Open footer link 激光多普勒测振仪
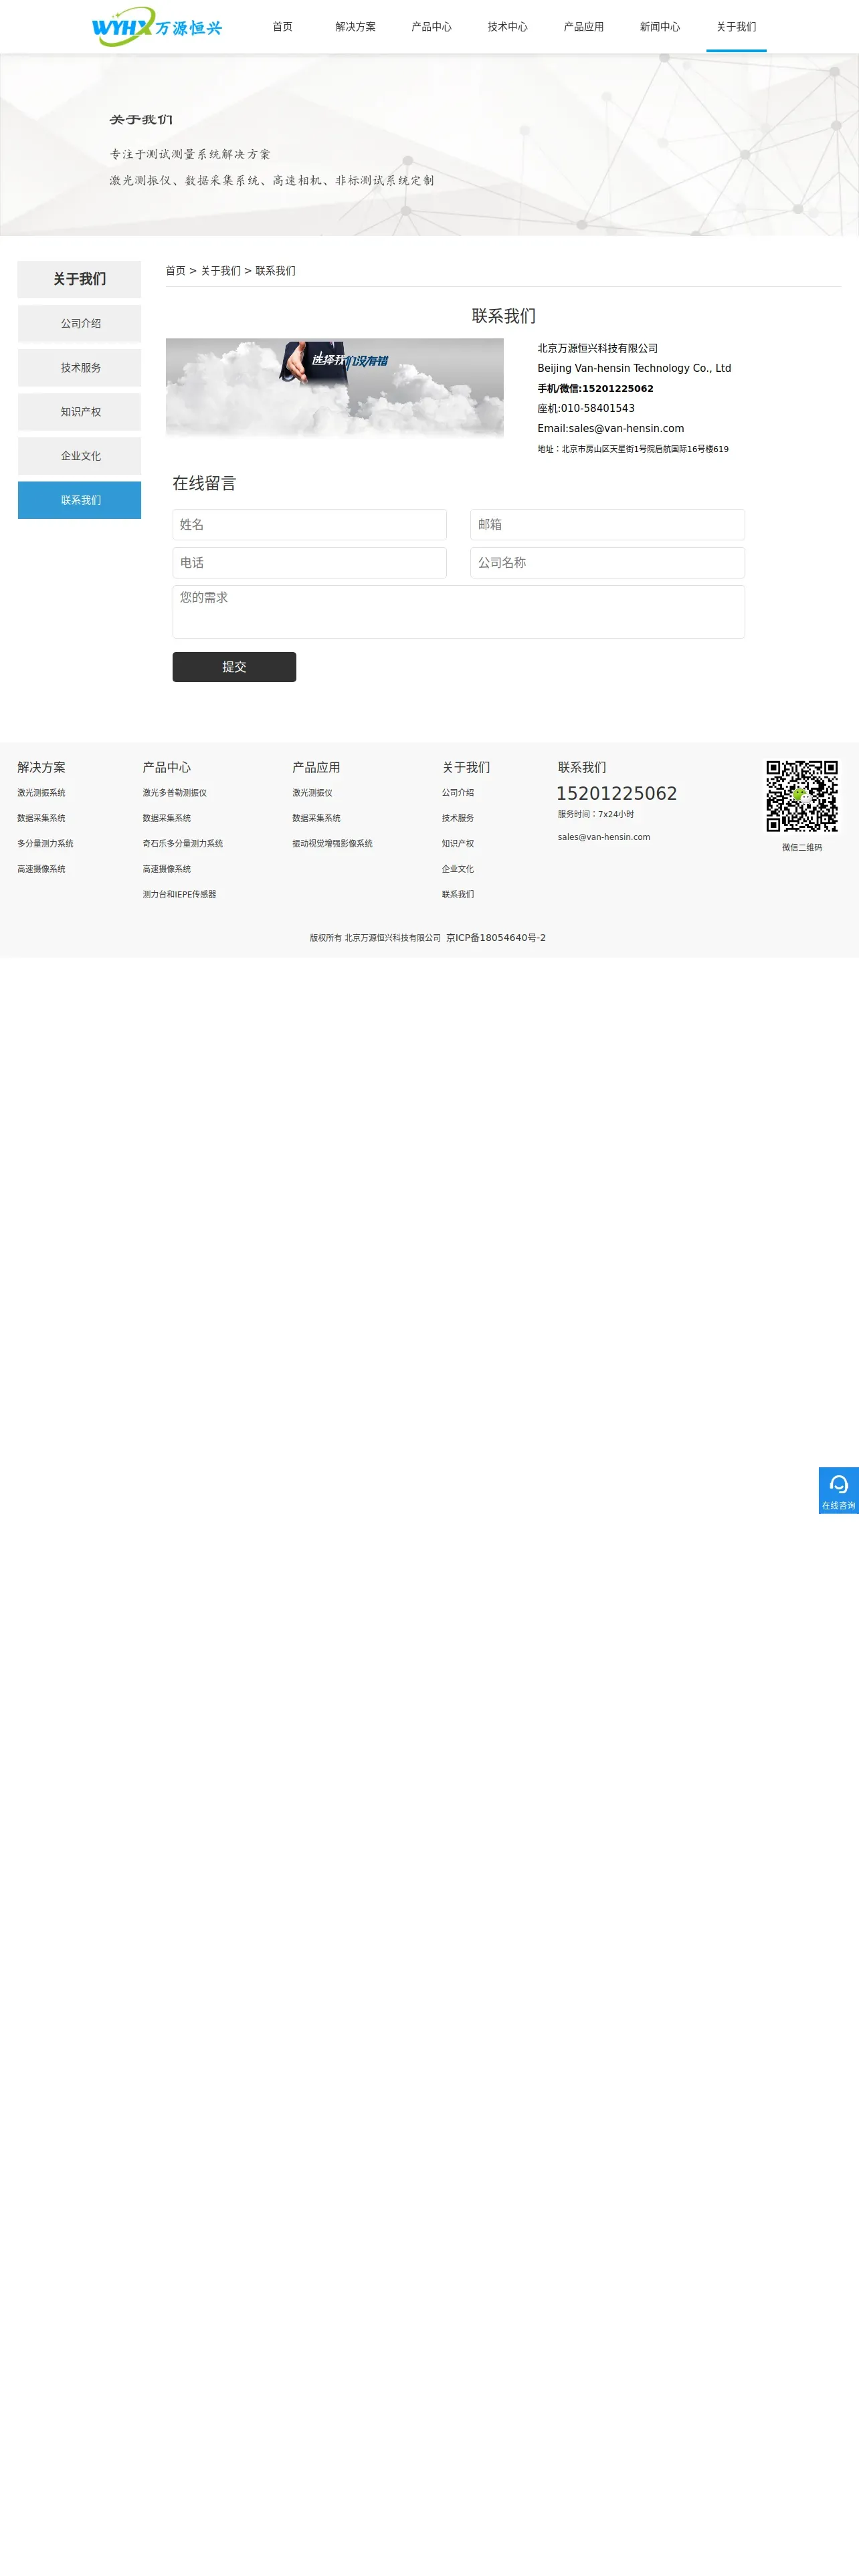859x2576 pixels. click(x=175, y=793)
